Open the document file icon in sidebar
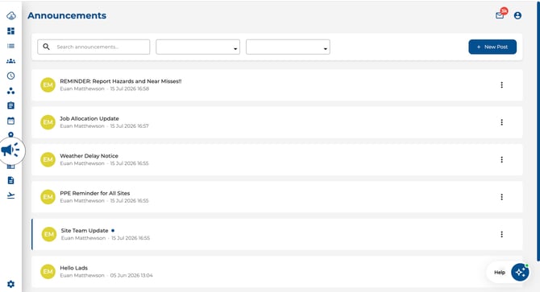Screen dimensions: 540x292 point(11,180)
